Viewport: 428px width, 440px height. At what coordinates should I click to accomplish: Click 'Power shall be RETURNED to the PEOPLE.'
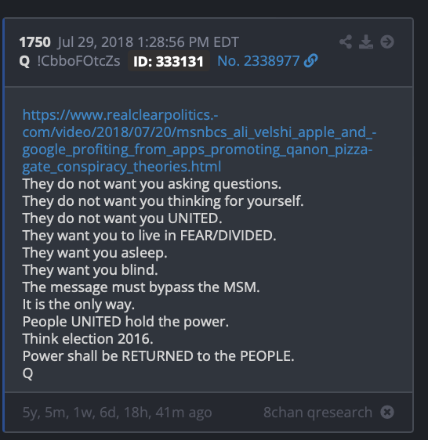(x=158, y=356)
